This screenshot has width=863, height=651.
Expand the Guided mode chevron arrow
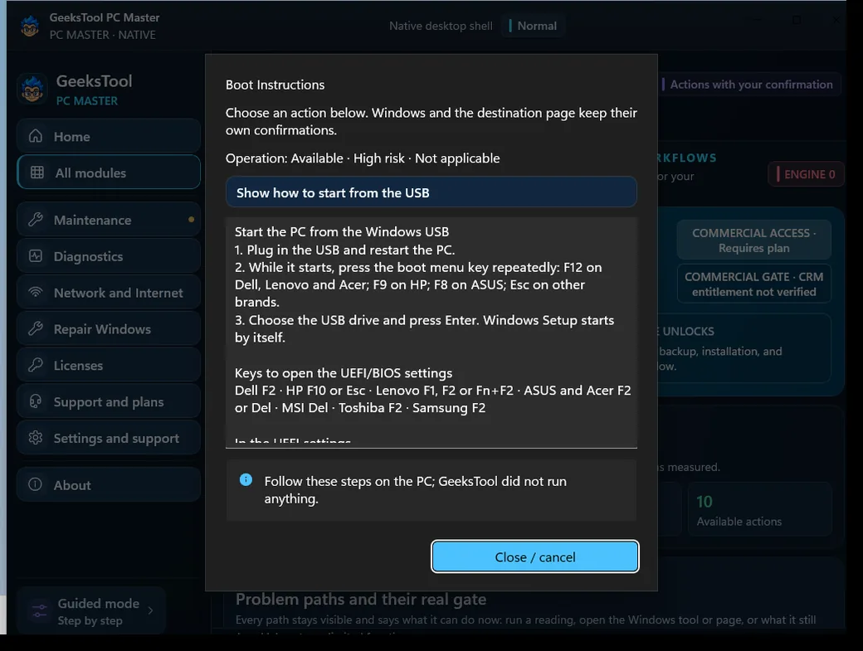point(151,610)
